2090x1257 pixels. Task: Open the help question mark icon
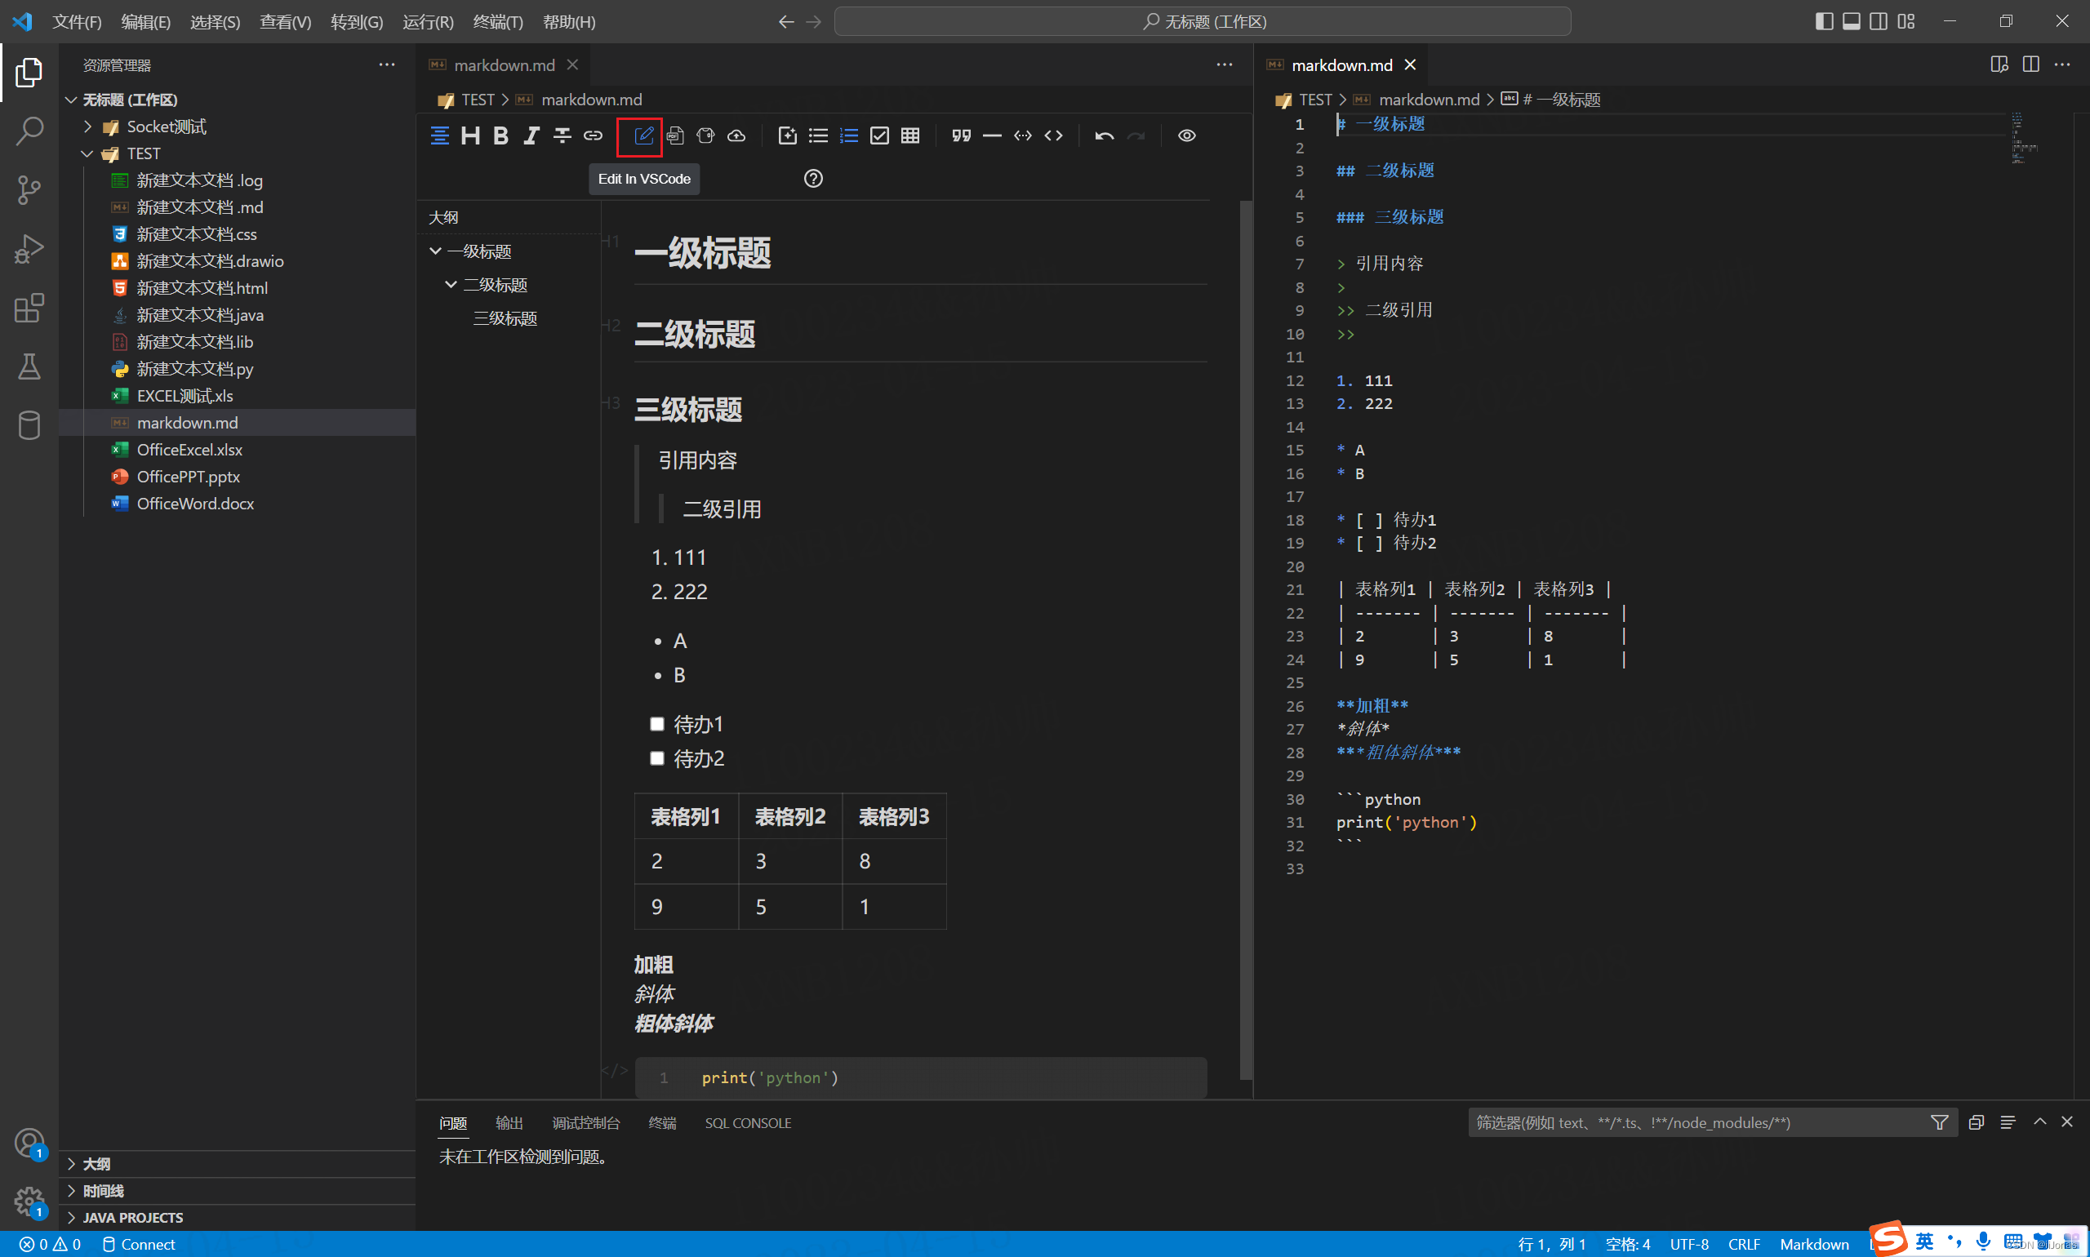click(813, 179)
